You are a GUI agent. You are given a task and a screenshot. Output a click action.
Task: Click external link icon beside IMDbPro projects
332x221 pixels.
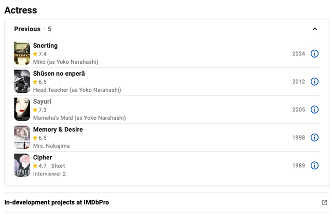324,202
